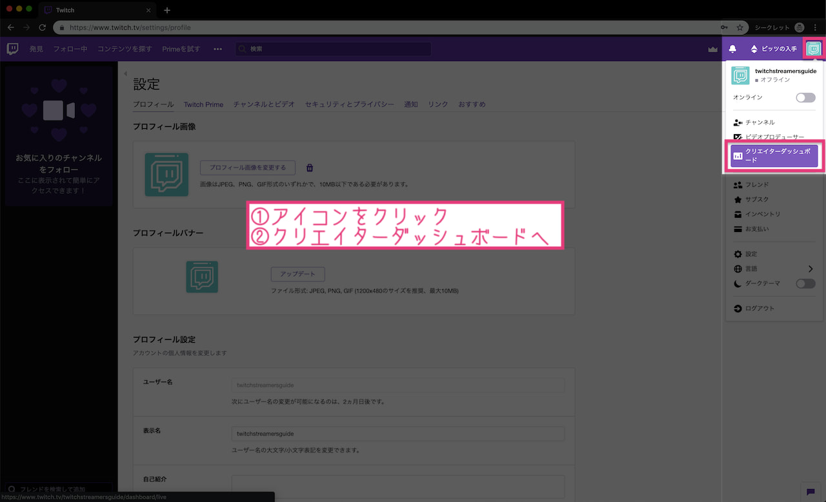826x502 pixels.
Task: Open the chat bubble icon at bottom right
Action: pyautogui.click(x=811, y=492)
